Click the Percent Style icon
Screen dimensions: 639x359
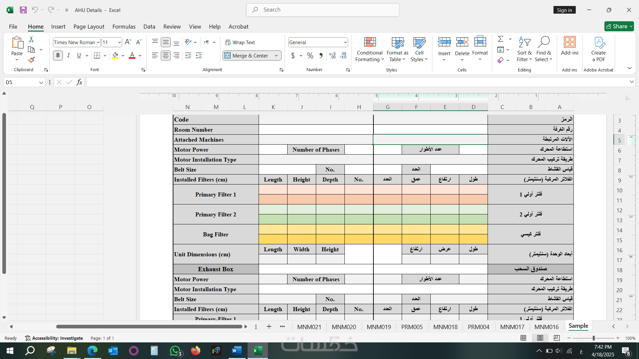pyautogui.click(x=310, y=56)
